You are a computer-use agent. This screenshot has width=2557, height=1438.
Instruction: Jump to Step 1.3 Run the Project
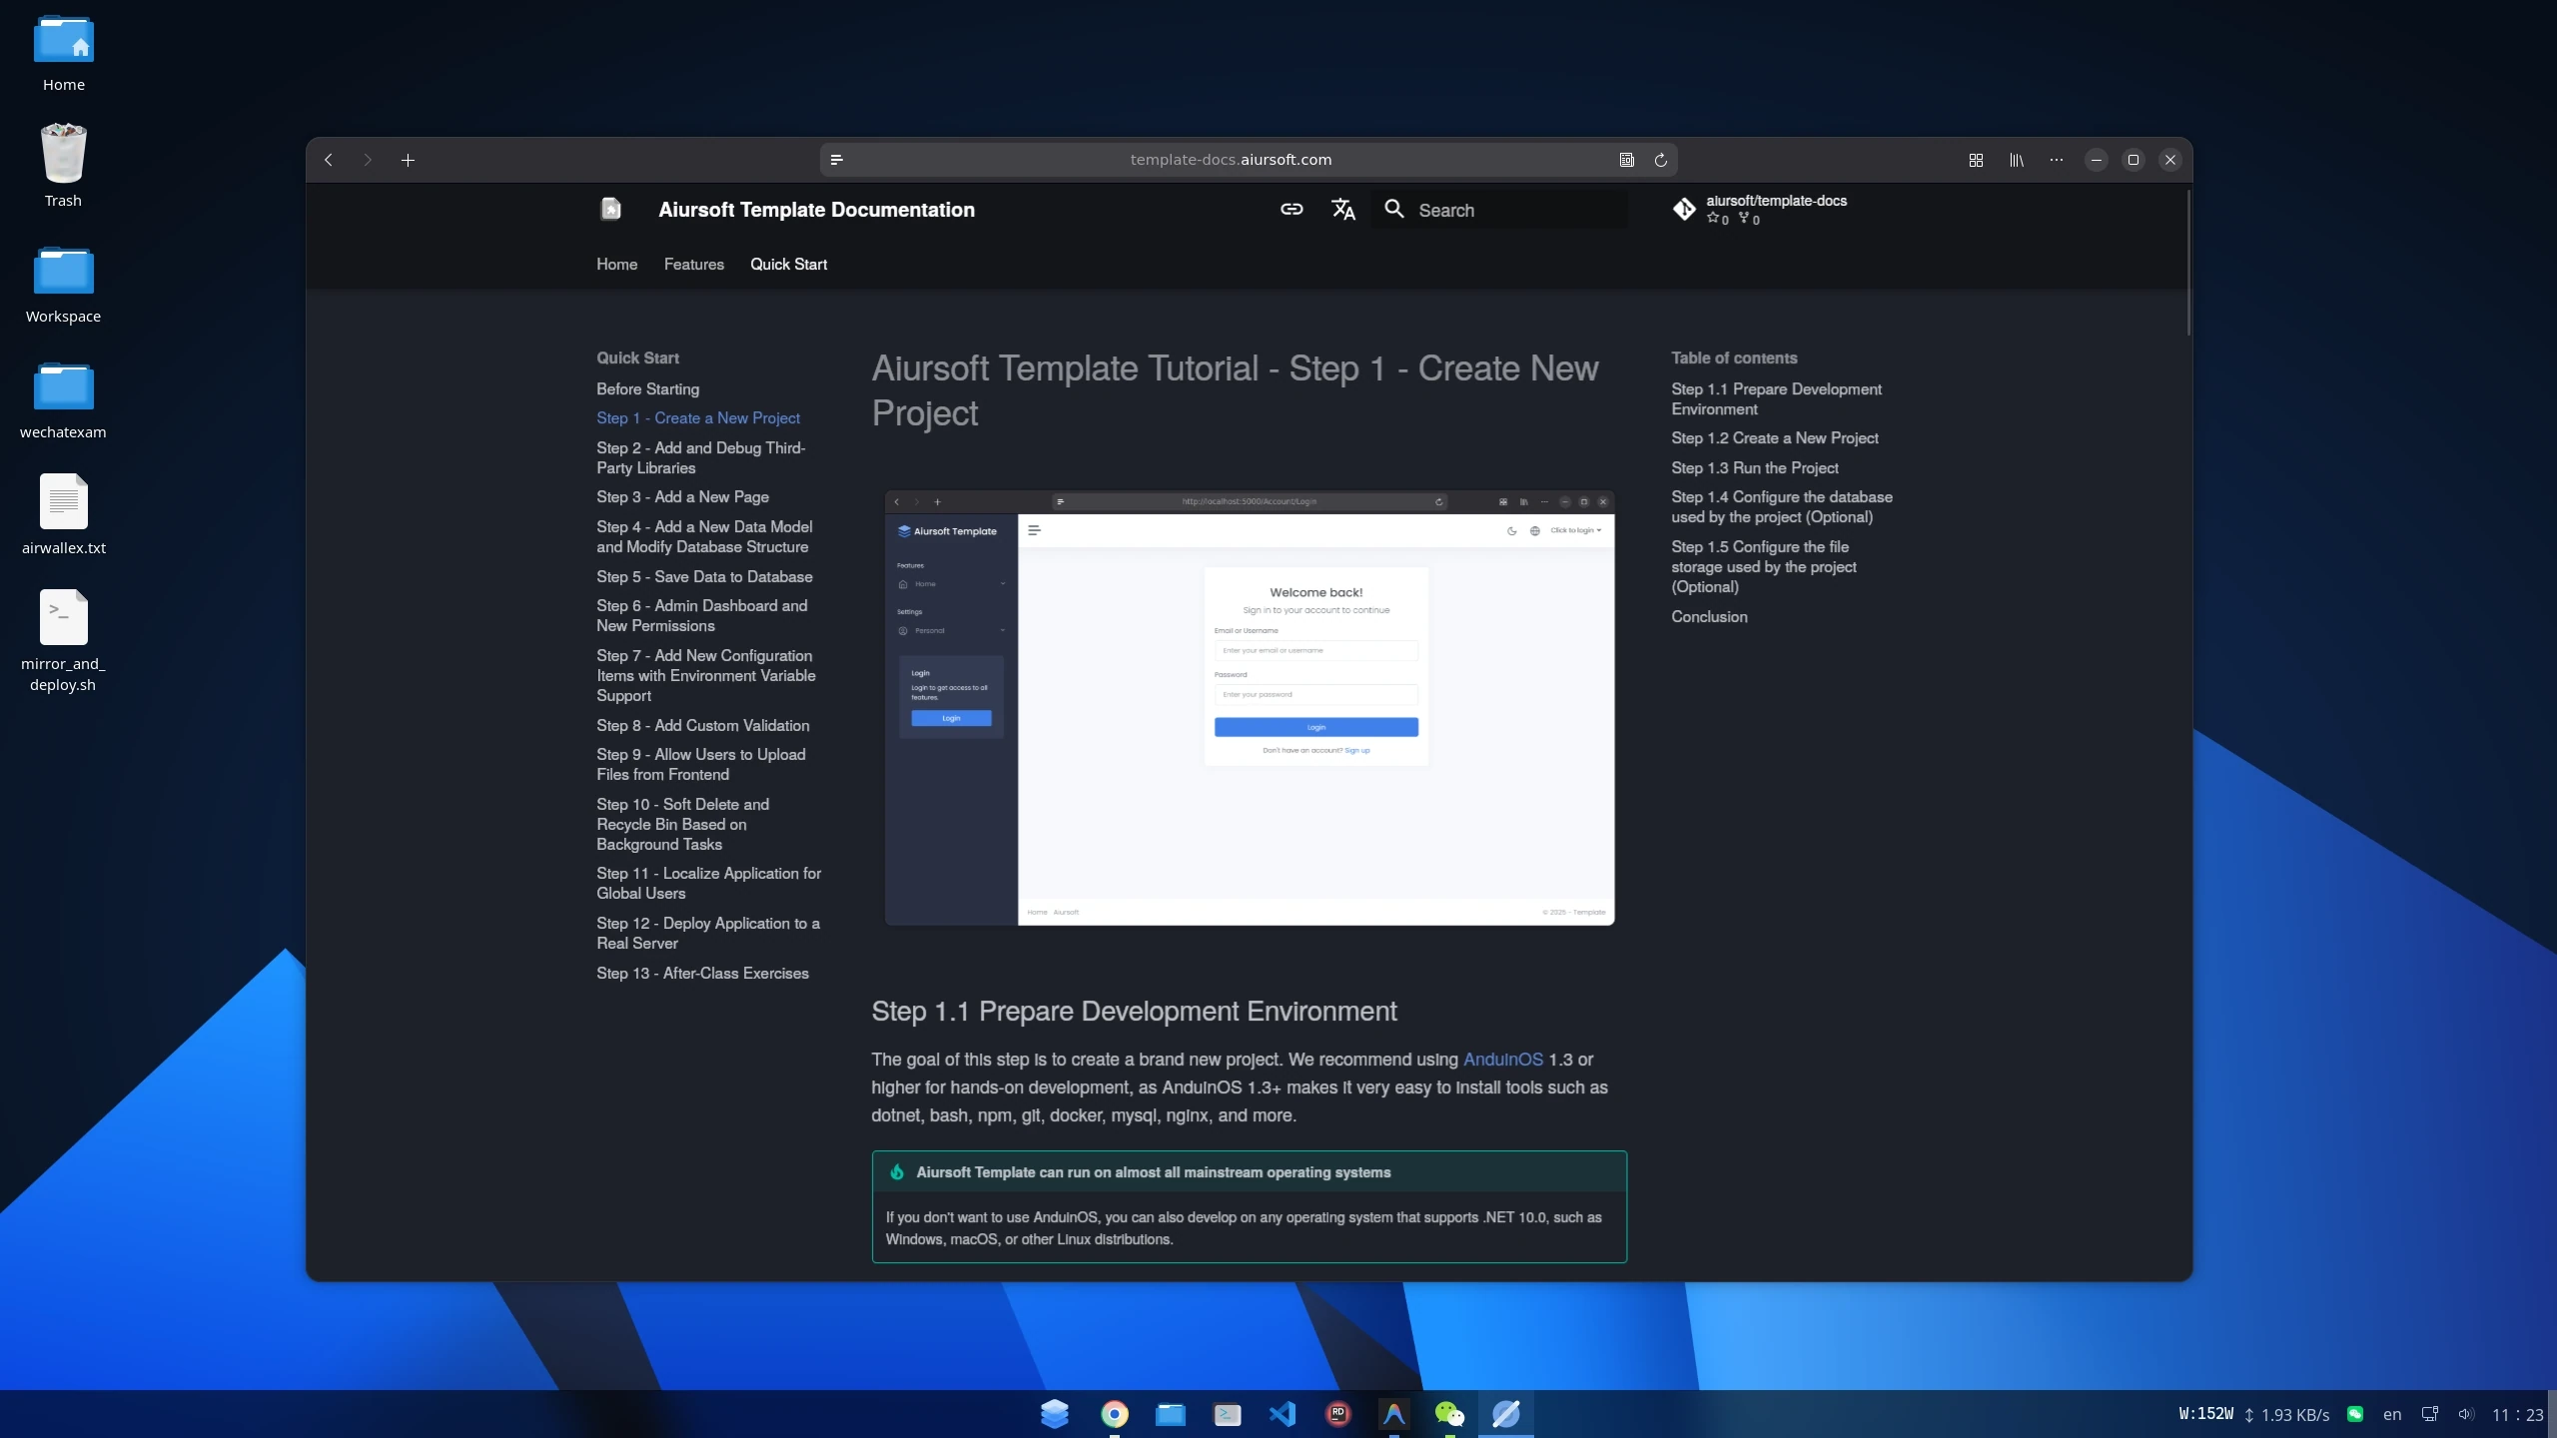coord(1754,468)
